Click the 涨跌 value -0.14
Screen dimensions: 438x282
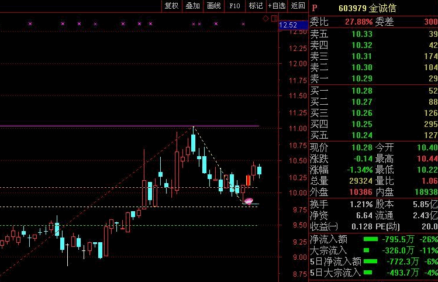[x=363, y=159]
